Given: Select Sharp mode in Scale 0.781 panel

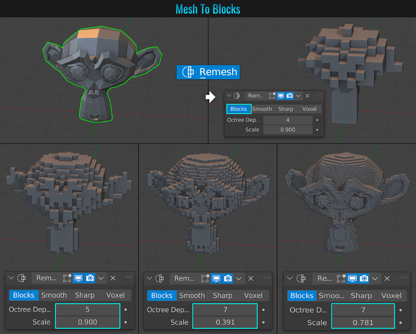Looking at the screenshot, I should 361,296.
